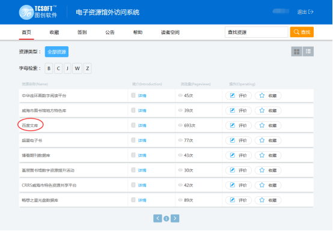
Task: Click eye icon beside 77次
Action: point(180,140)
